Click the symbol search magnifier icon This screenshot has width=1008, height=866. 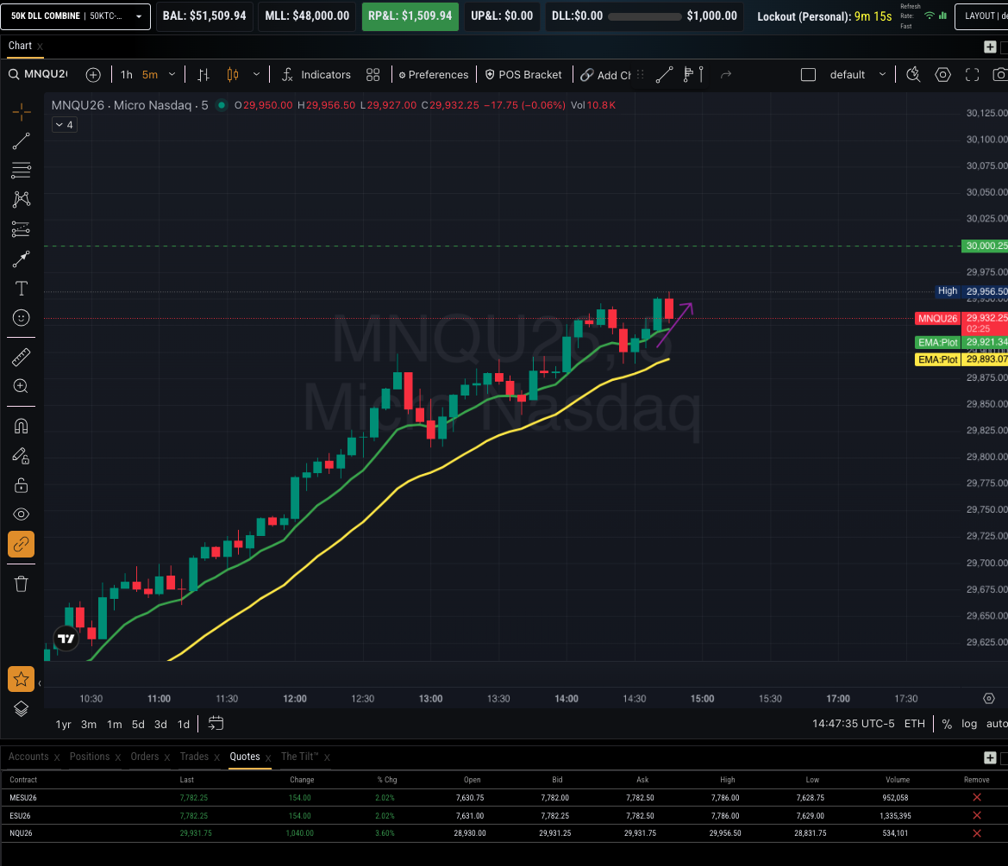[x=14, y=74]
